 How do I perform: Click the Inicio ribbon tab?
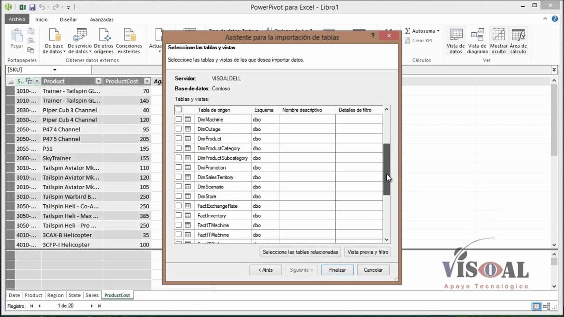coord(41,19)
